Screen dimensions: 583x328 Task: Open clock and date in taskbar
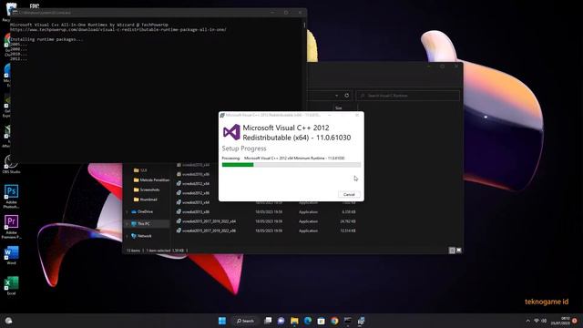point(561,321)
